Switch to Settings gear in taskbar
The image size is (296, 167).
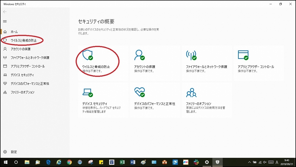(207, 162)
